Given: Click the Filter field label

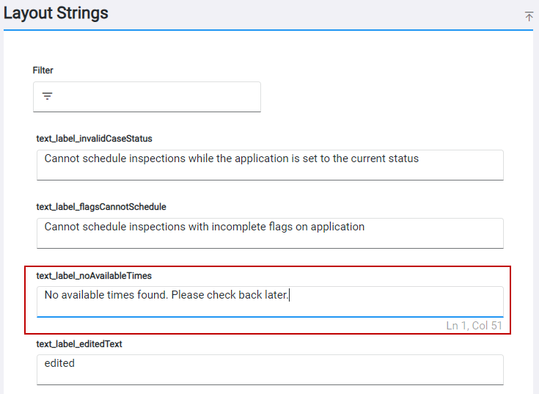Looking at the screenshot, I should (x=43, y=70).
